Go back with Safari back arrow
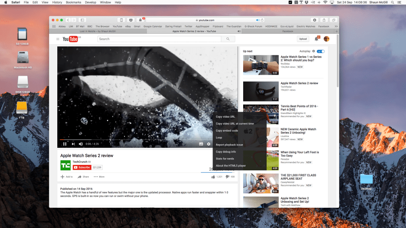Image resolution: width=406 pixels, height=228 pixels. (68, 20)
